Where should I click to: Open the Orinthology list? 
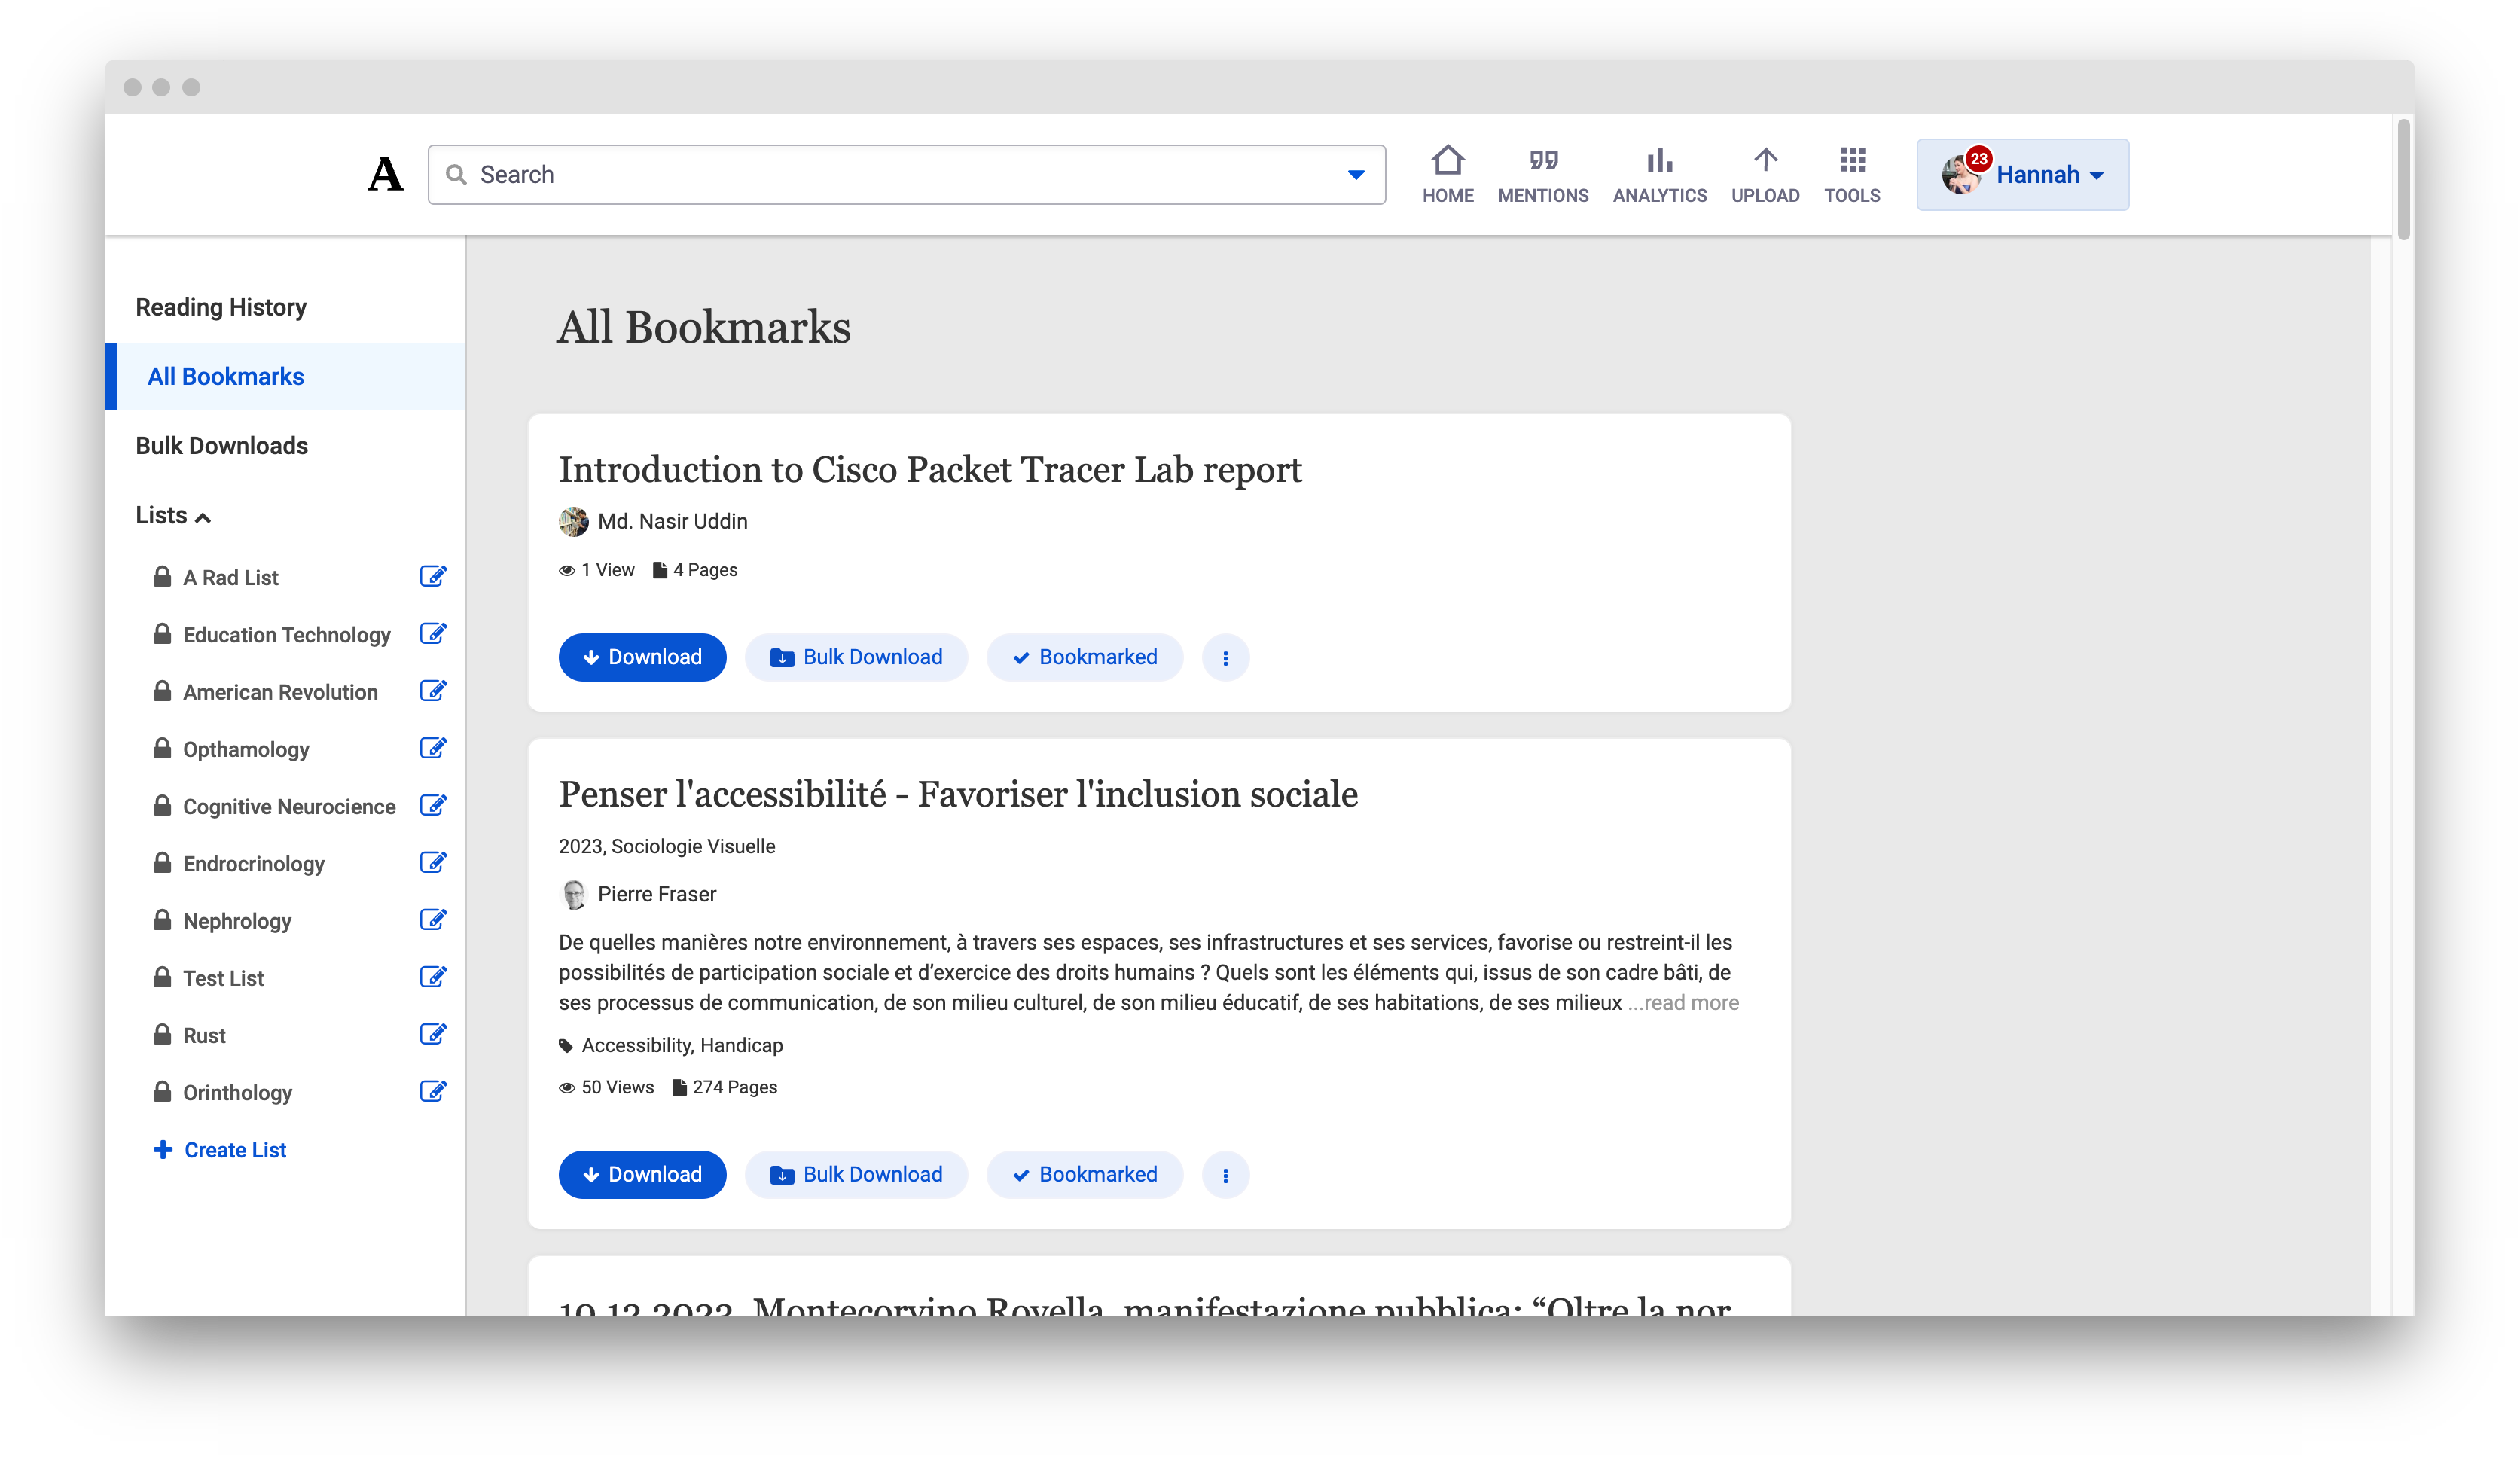238,1093
